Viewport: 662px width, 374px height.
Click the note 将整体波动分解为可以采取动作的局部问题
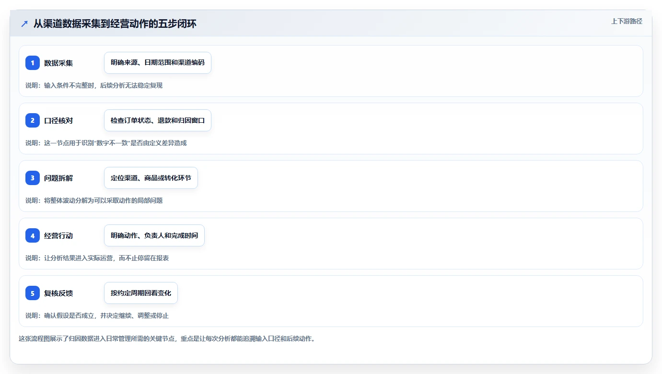pos(94,200)
